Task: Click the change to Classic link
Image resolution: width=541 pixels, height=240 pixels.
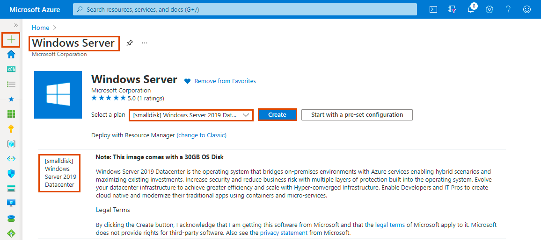Action: click(202, 135)
